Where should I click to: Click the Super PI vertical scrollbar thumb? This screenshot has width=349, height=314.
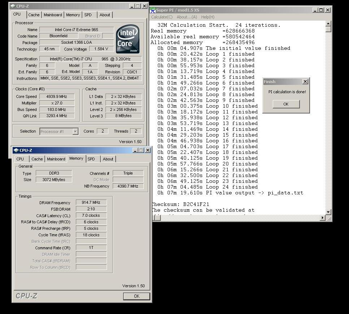click(328, 29)
